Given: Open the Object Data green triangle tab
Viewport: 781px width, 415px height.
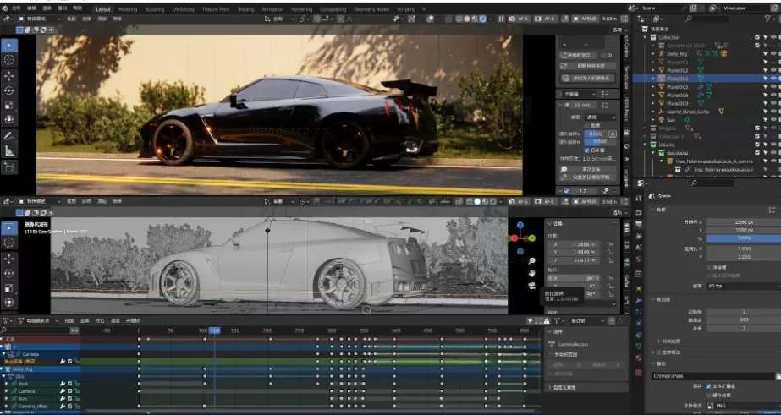Looking at the screenshot, I should [x=639, y=347].
